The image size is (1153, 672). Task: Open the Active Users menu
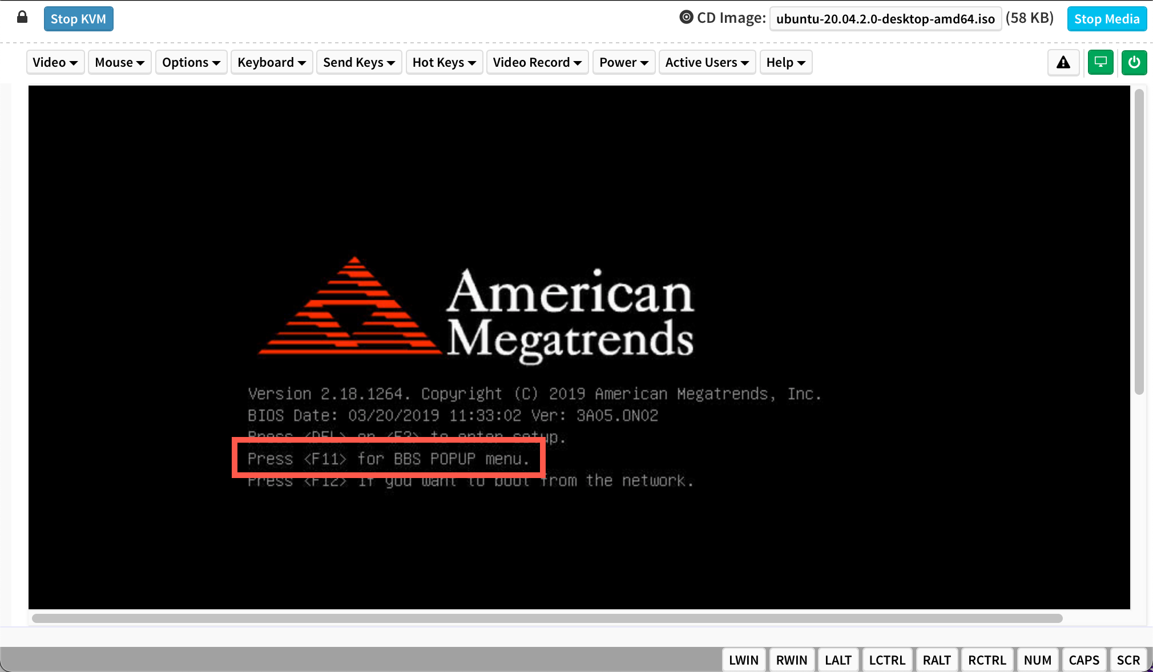(x=707, y=62)
